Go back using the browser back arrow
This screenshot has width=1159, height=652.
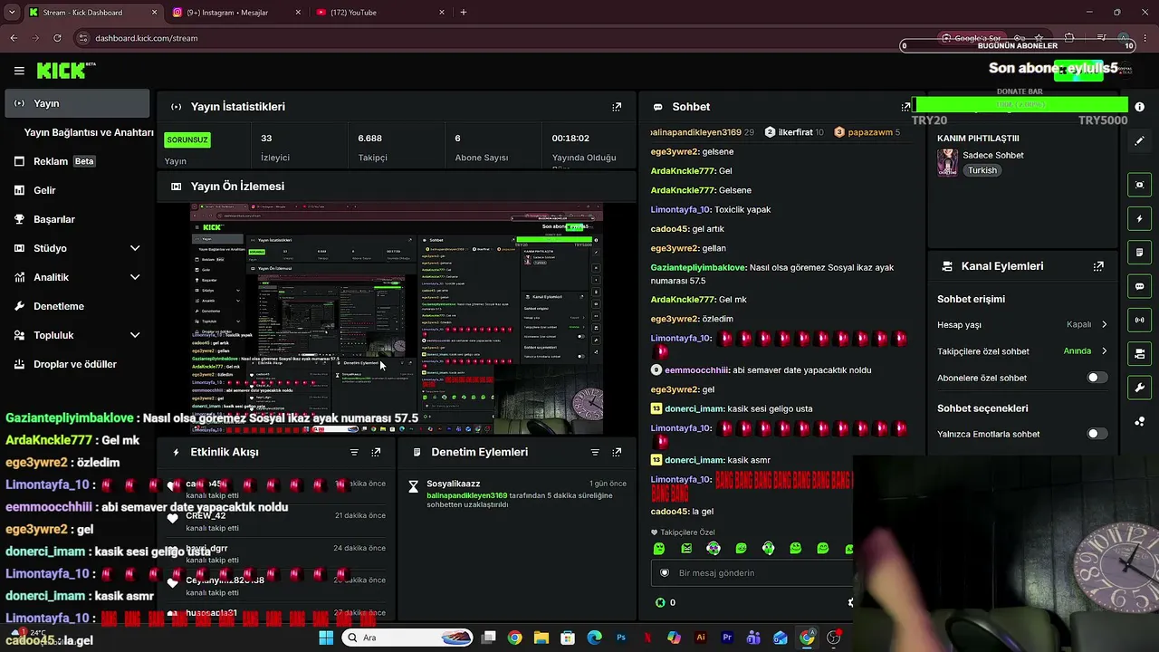pyautogui.click(x=14, y=38)
